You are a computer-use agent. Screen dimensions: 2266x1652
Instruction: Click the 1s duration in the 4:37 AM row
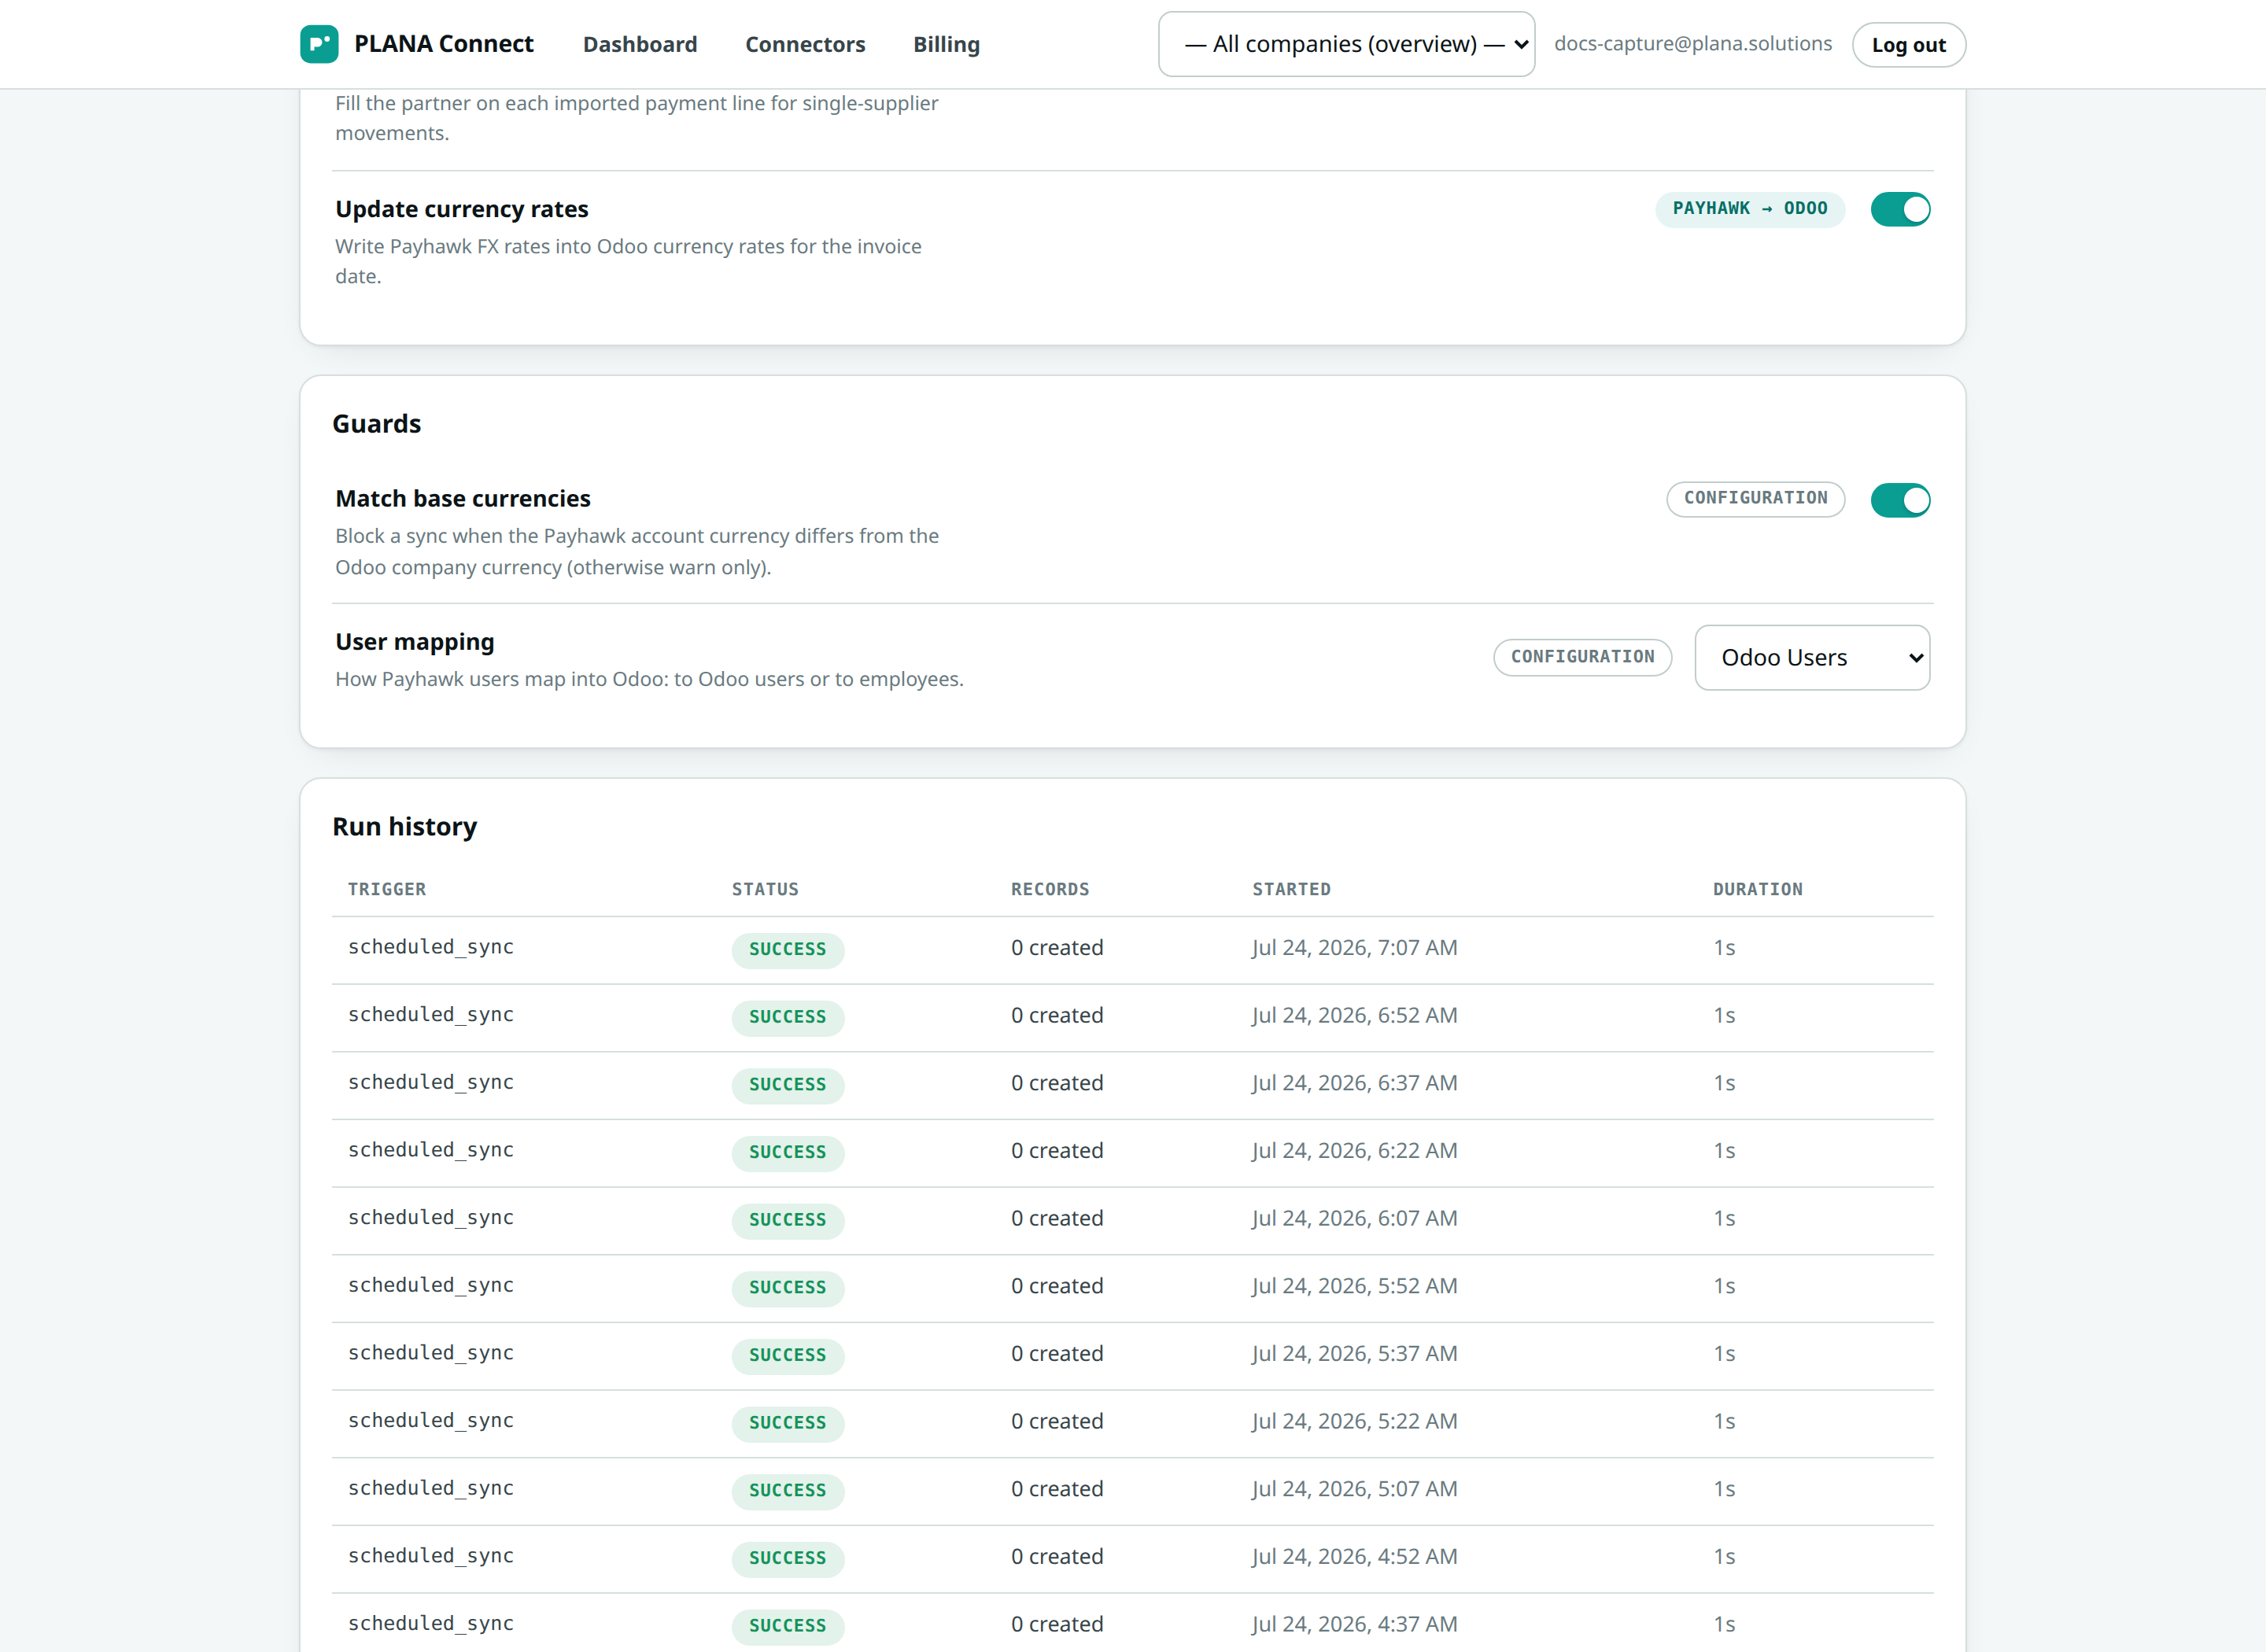coord(1724,1624)
